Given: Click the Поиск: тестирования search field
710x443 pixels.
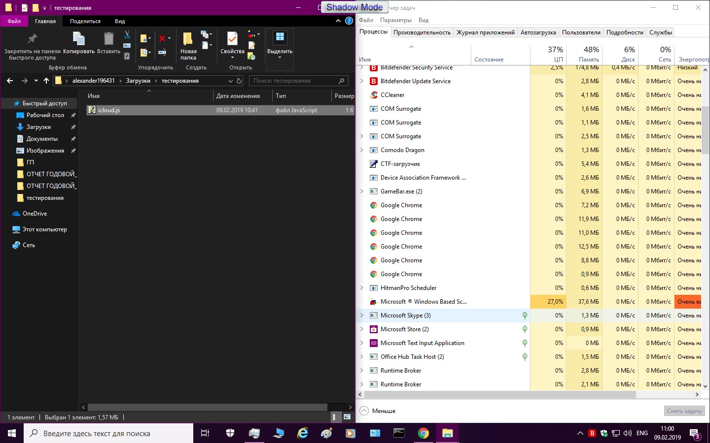Looking at the screenshot, I should 293,81.
